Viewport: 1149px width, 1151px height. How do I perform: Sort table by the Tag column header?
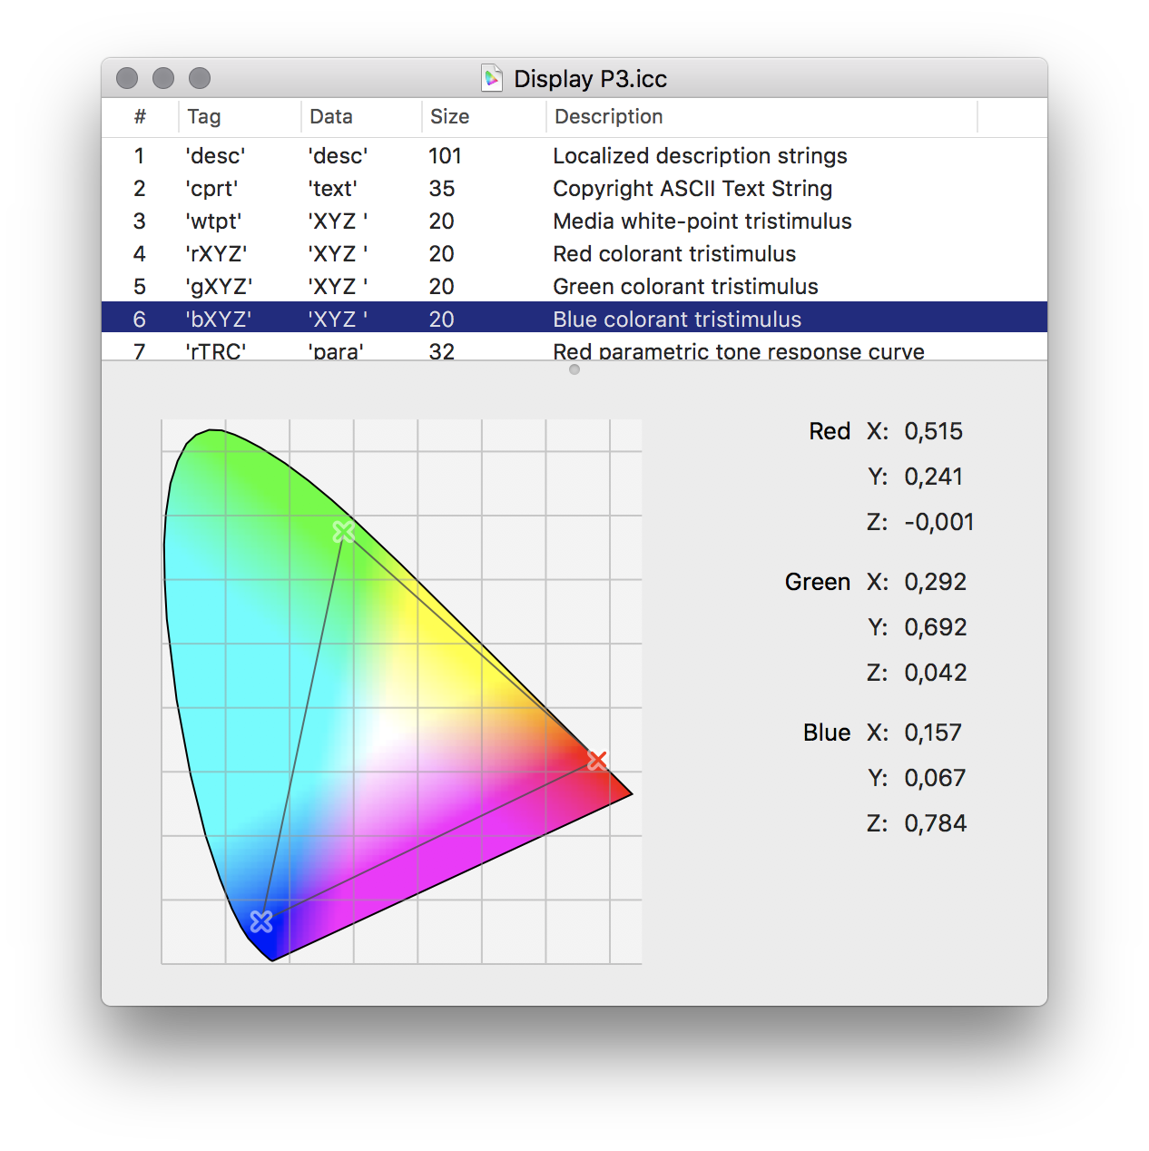(x=240, y=116)
